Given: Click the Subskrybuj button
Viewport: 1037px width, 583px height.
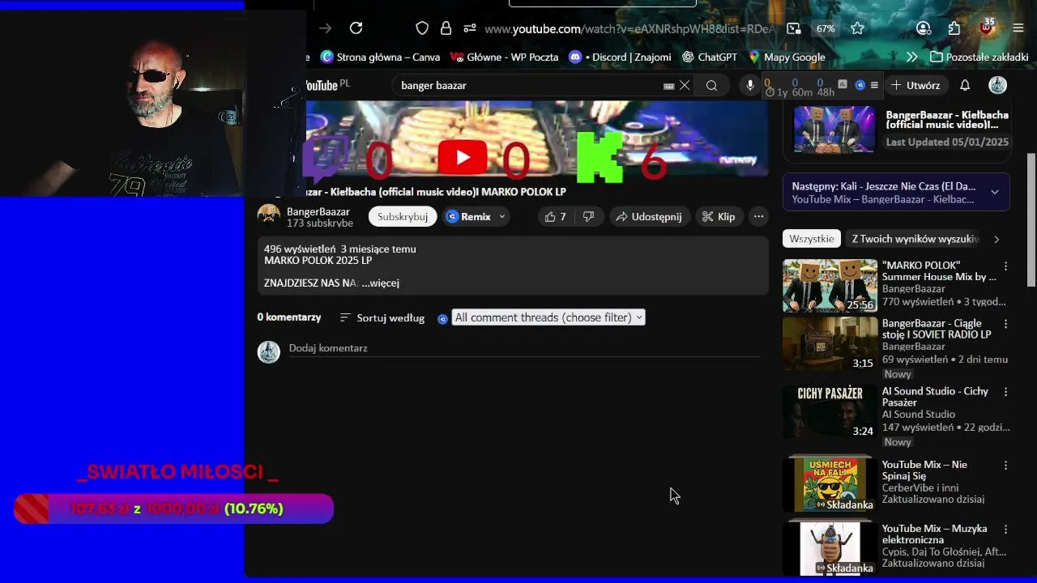Looking at the screenshot, I should click(x=403, y=216).
